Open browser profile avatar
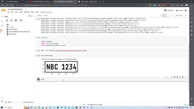 pyautogui.click(x=186, y=5)
